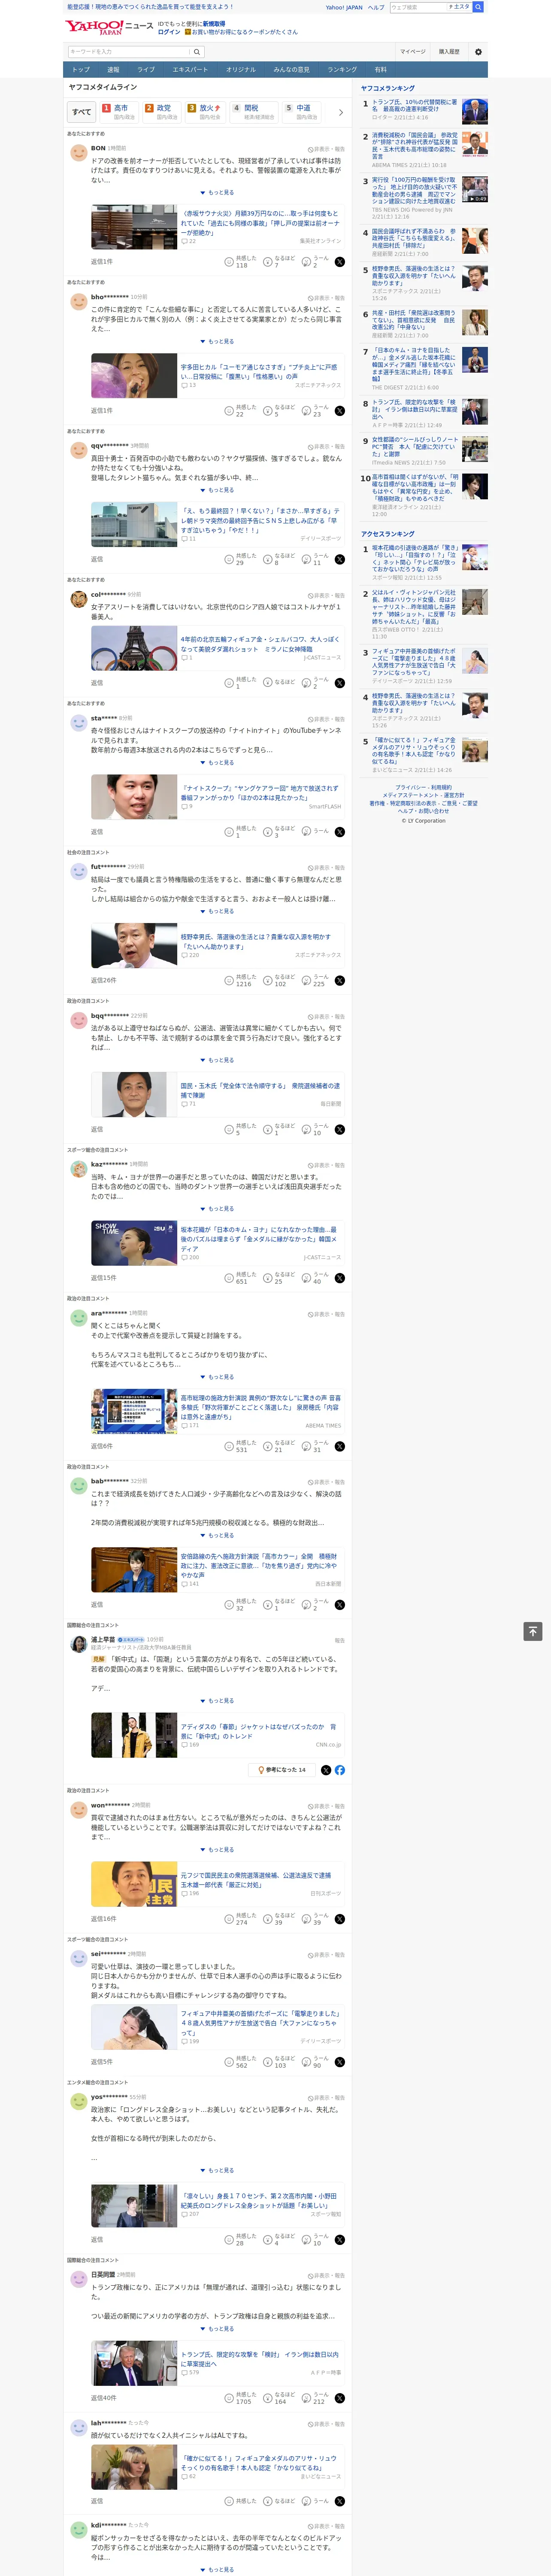551x2576 pixels.
Task: Share BON's comment on X
Action: [340, 262]
